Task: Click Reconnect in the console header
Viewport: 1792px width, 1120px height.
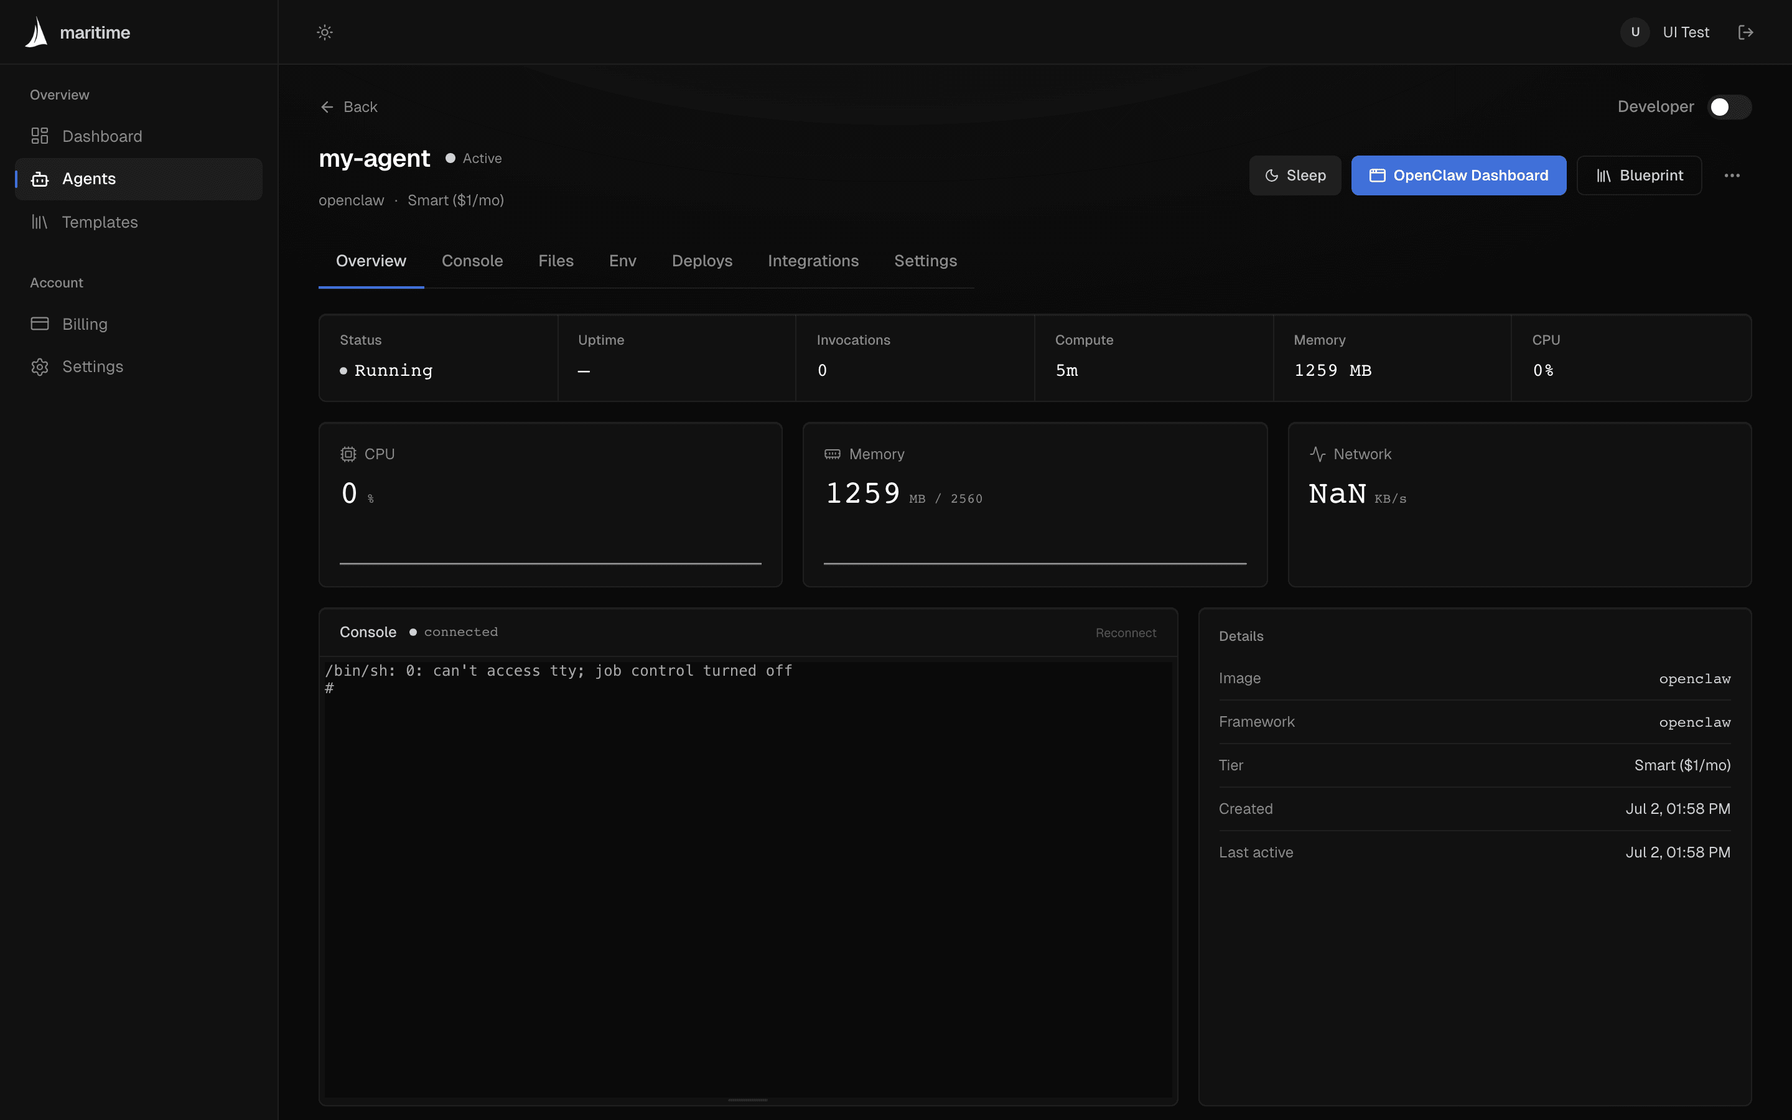Action: [x=1126, y=633]
